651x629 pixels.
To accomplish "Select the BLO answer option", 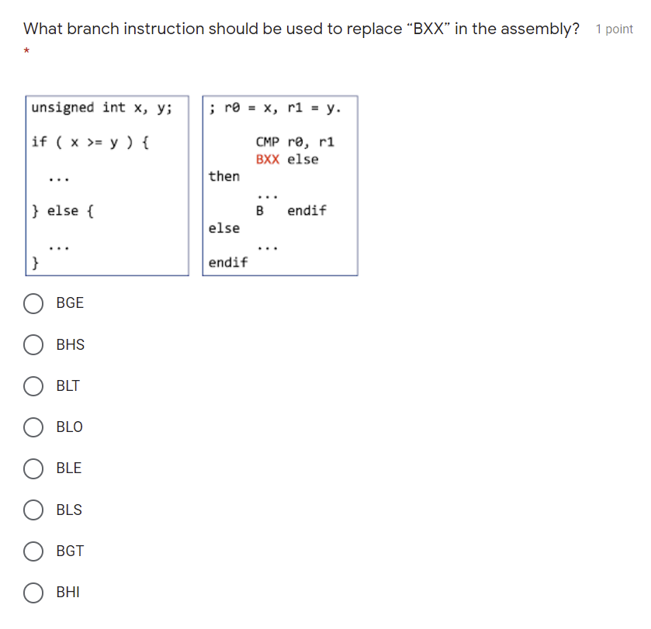I will click(33, 427).
